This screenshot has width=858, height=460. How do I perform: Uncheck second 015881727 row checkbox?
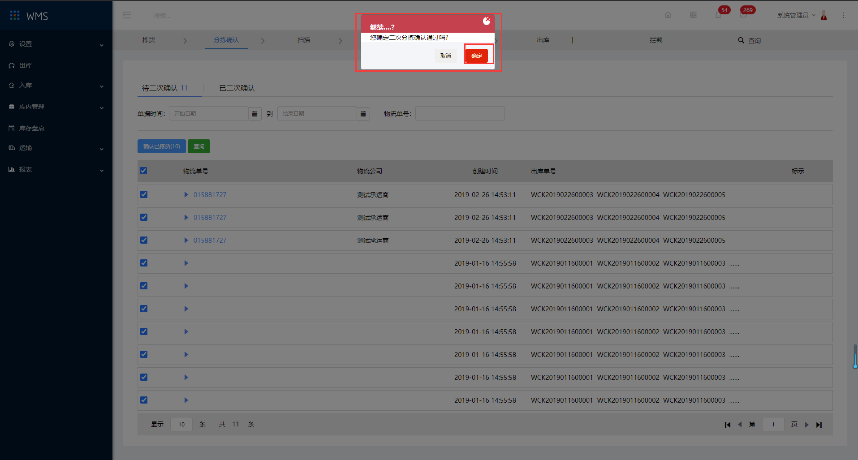point(144,217)
